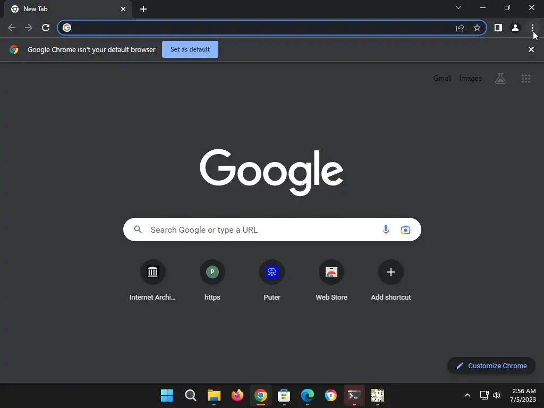Open the https shortcut tile
Viewport: 544px width, 408px height.
pyautogui.click(x=212, y=281)
